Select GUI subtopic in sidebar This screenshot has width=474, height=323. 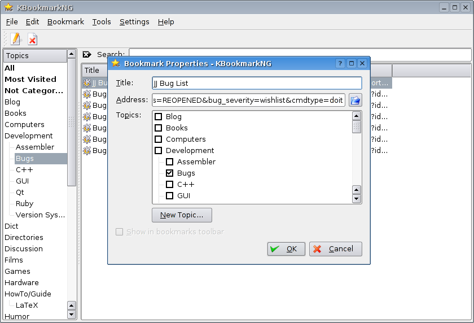pyautogui.click(x=23, y=181)
